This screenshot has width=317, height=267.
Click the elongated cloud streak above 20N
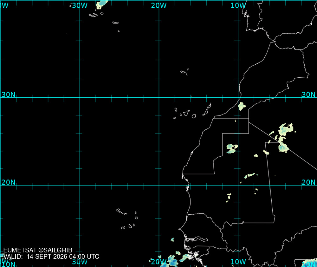point(251,175)
